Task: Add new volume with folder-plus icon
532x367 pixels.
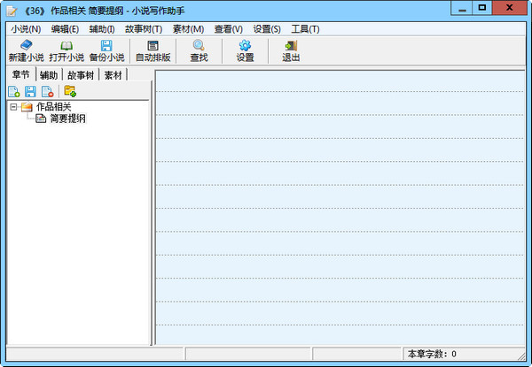Action: coord(70,91)
